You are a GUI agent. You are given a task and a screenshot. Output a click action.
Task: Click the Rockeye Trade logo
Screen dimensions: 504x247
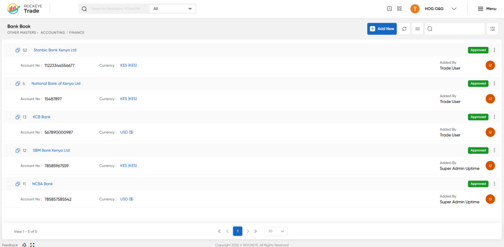click(x=24, y=9)
